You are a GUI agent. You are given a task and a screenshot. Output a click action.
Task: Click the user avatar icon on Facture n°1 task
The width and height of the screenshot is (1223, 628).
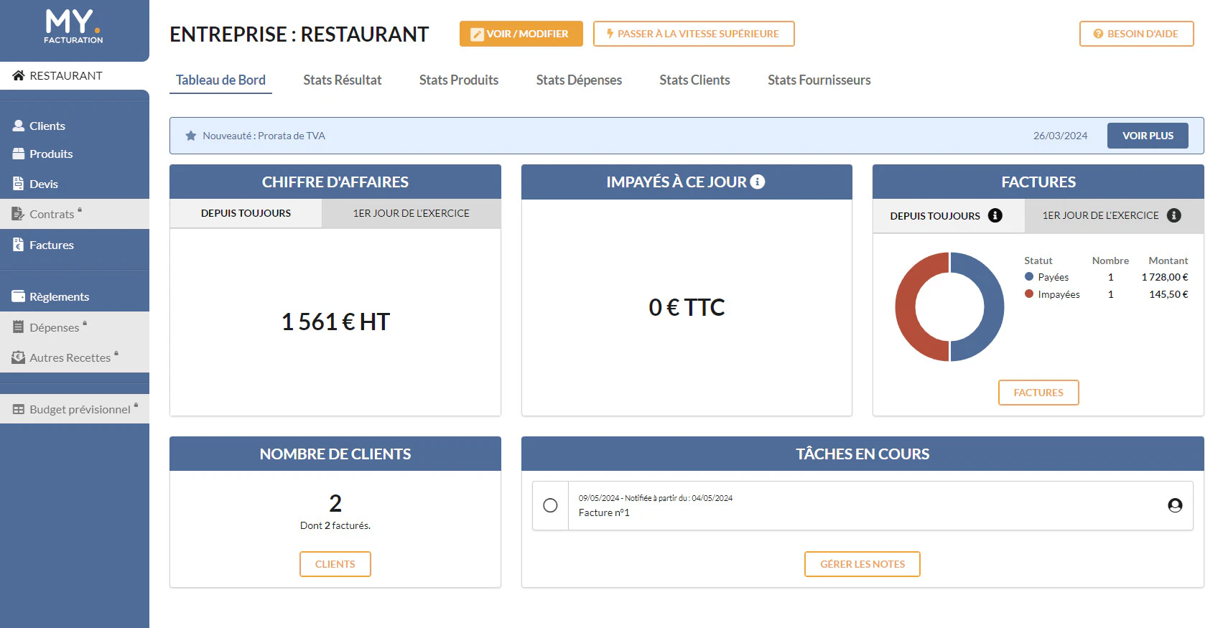tap(1175, 505)
